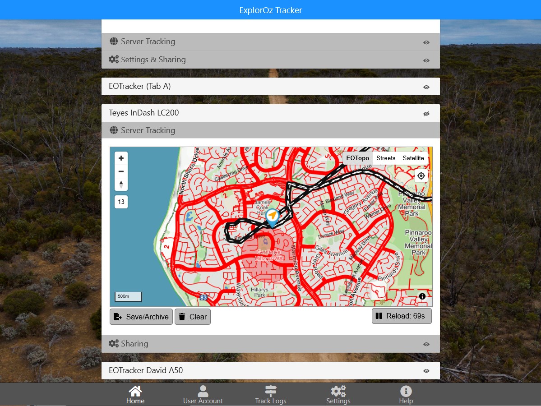Expand Settings & Sharing header
The image size is (541, 406).
pyautogui.click(x=271, y=60)
